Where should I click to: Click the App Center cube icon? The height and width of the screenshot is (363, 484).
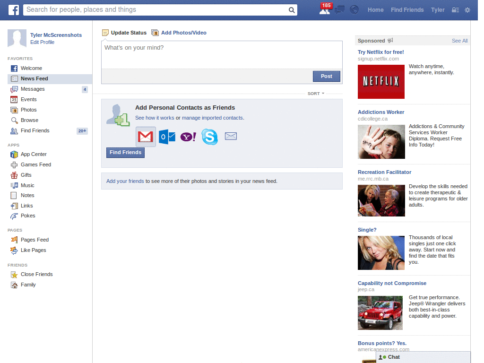click(x=14, y=155)
